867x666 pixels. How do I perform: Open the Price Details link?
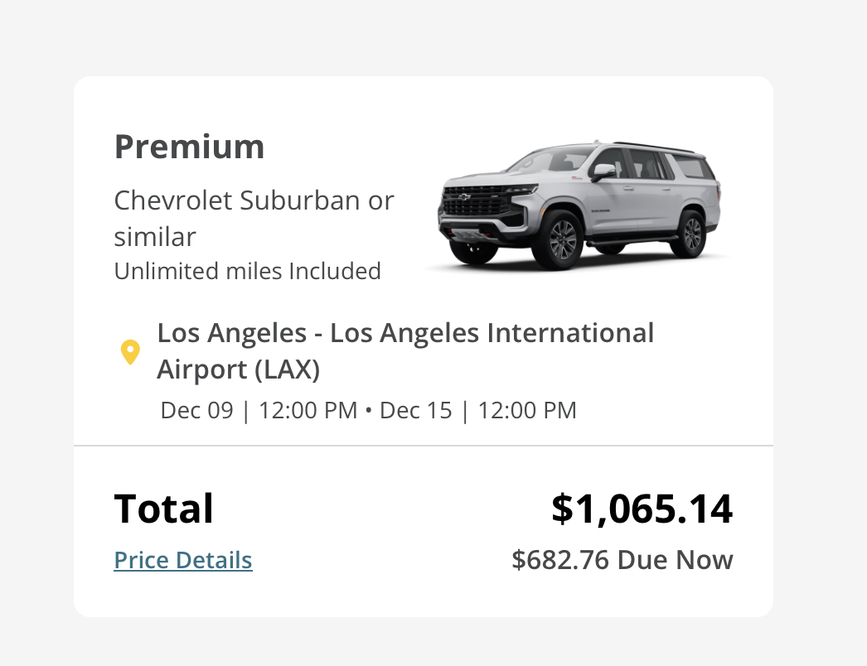pos(183,561)
